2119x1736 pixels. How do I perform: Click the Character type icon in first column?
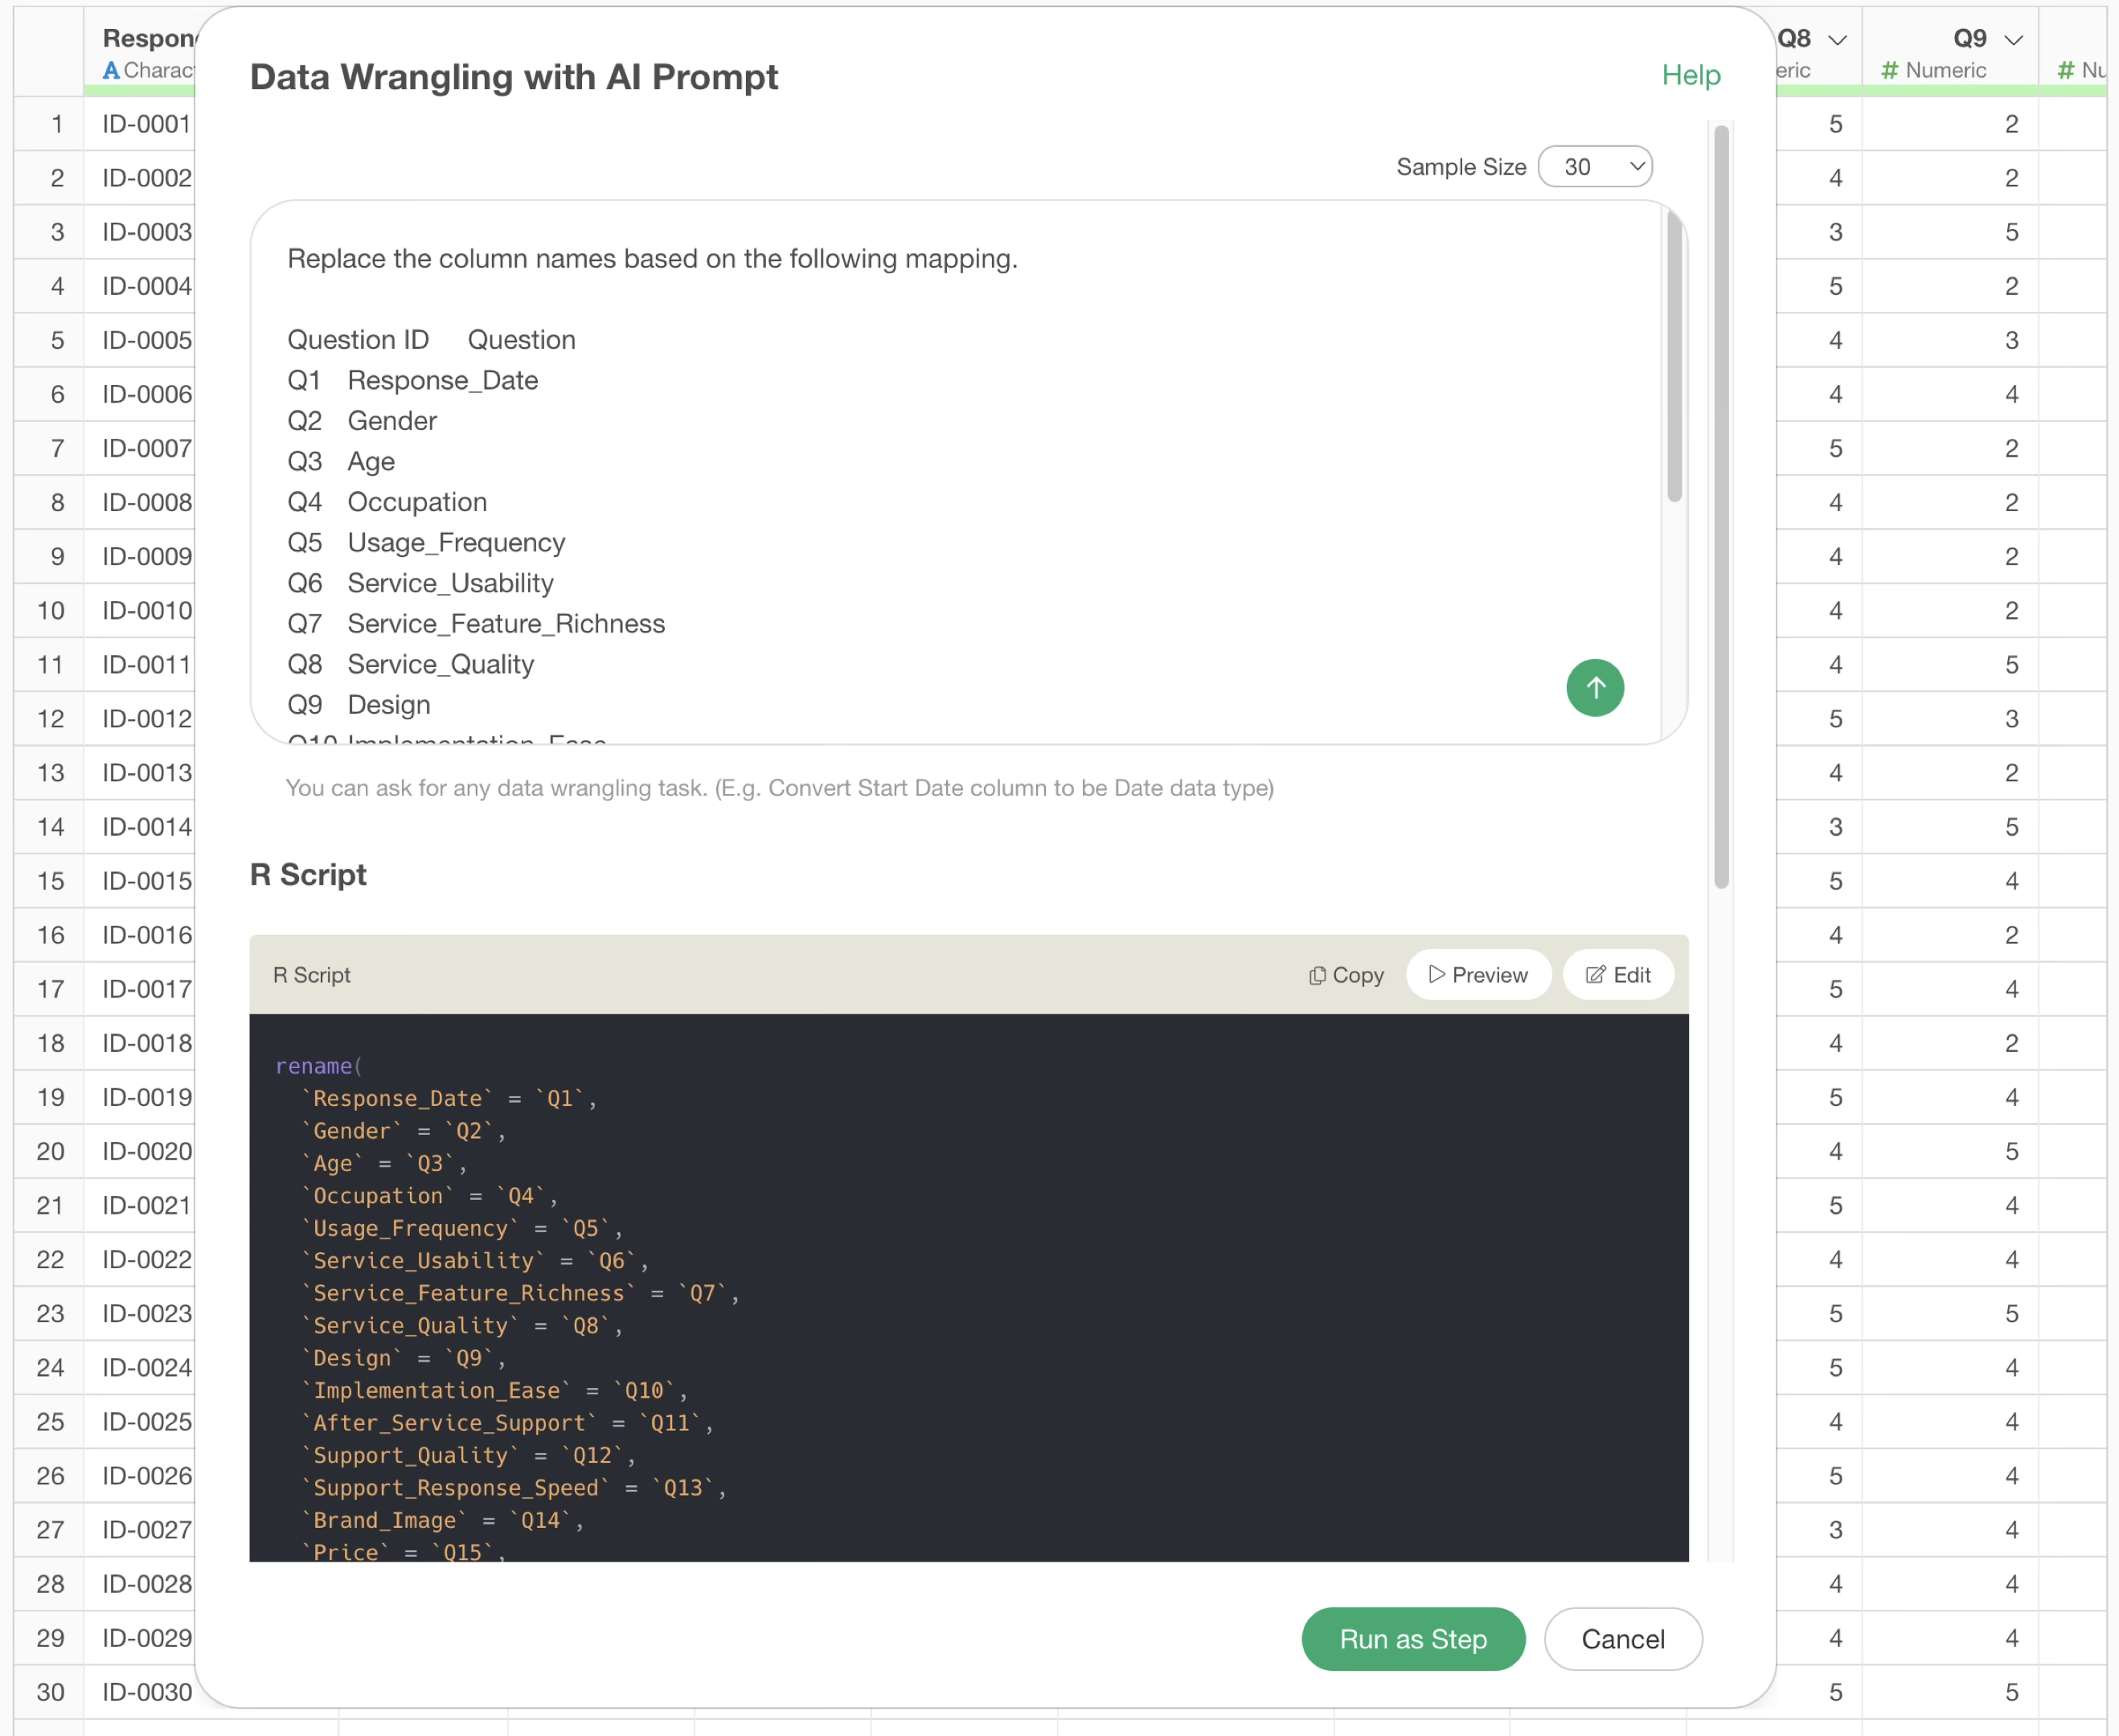(x=111, y=70)
